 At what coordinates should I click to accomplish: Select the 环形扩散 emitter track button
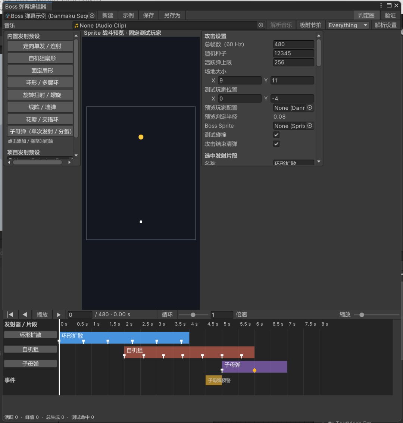[x=31, y=335]
